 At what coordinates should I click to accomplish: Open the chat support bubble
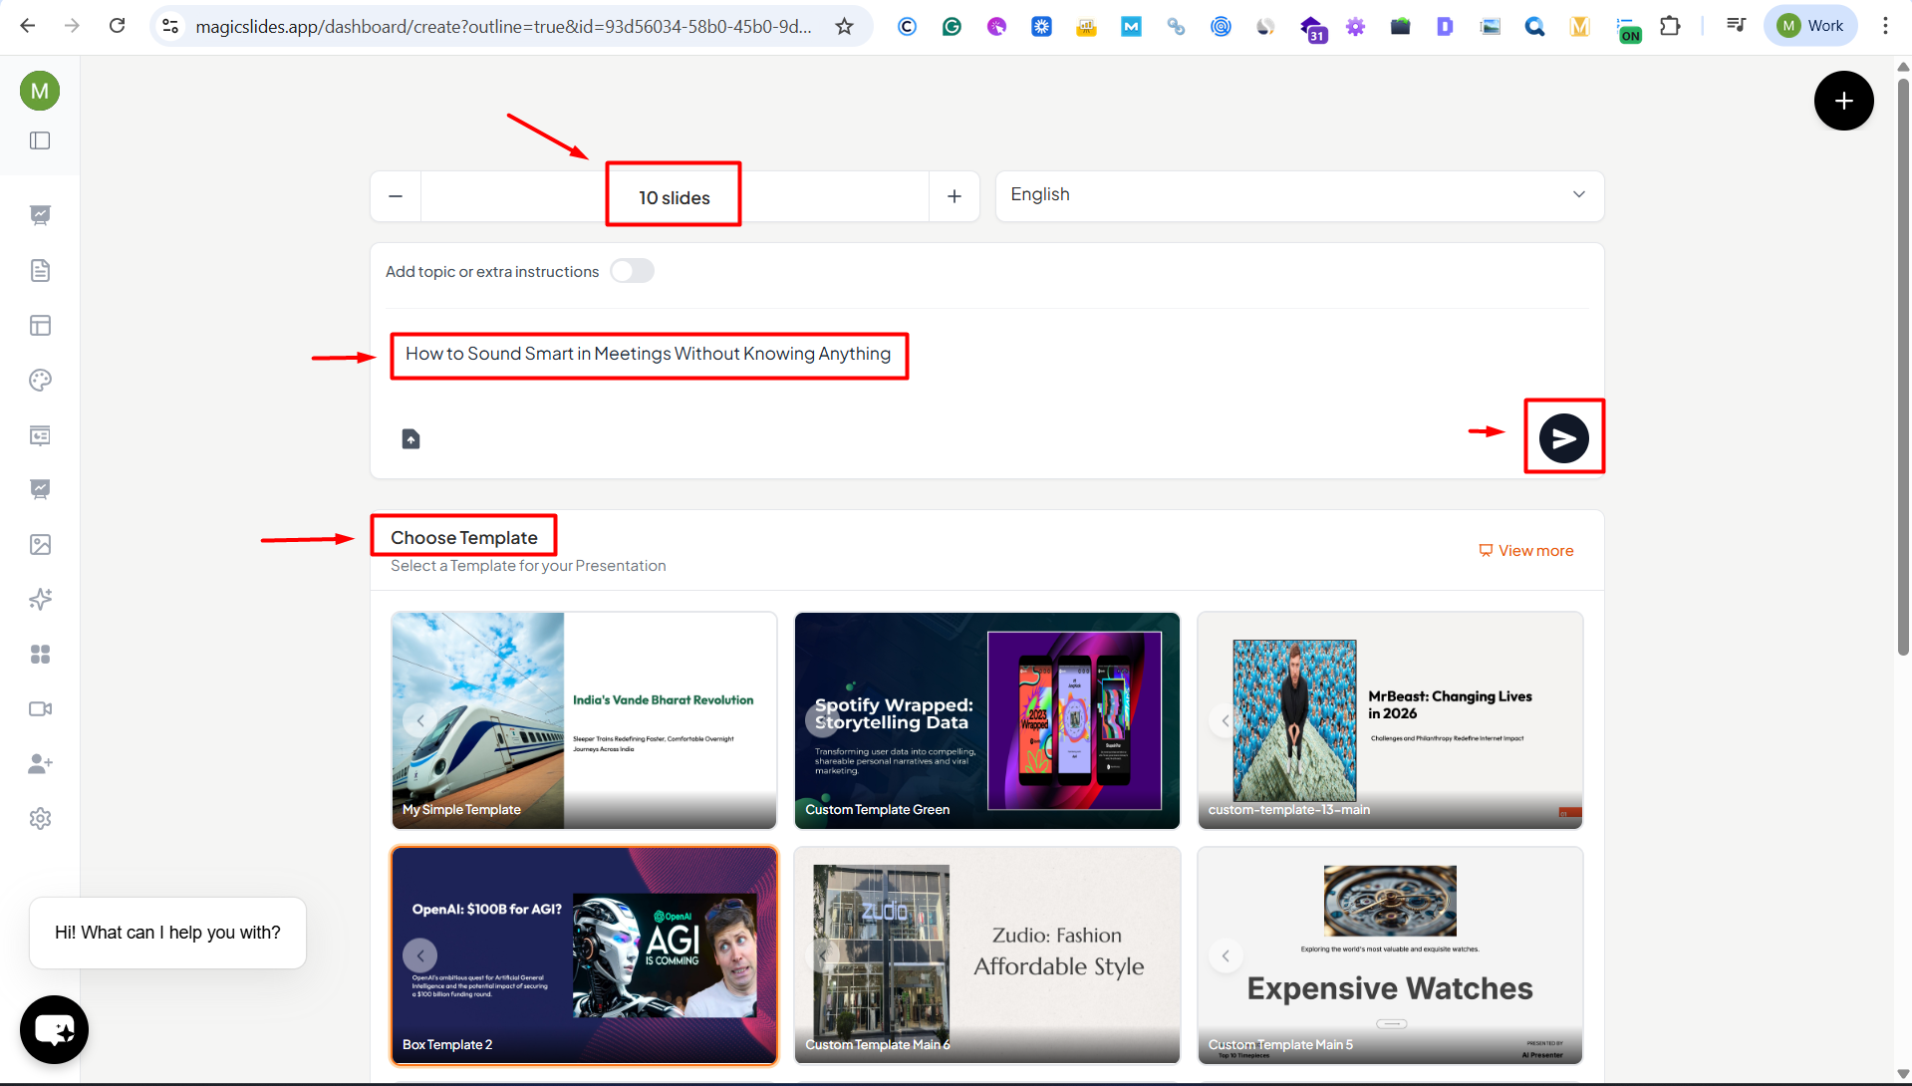tap(54, 1029)
